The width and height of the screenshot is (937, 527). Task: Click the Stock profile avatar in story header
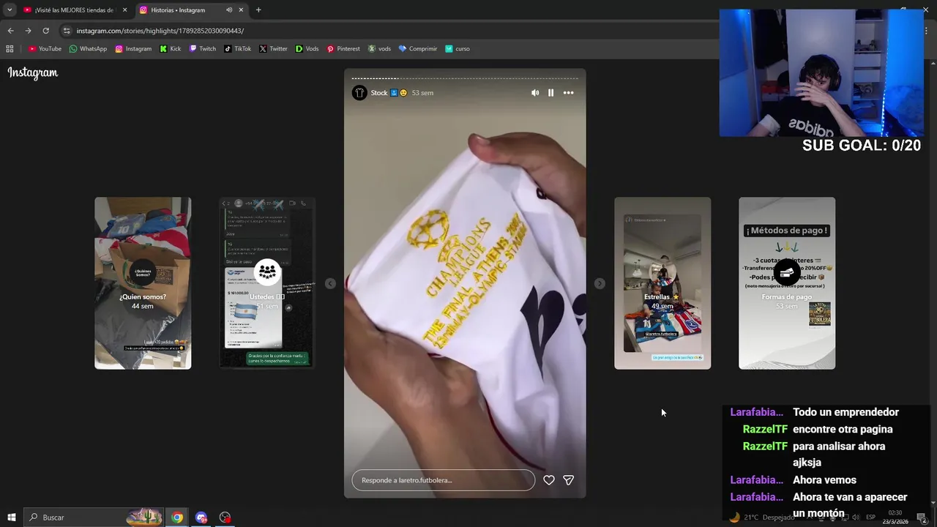(x=359, y=93)
